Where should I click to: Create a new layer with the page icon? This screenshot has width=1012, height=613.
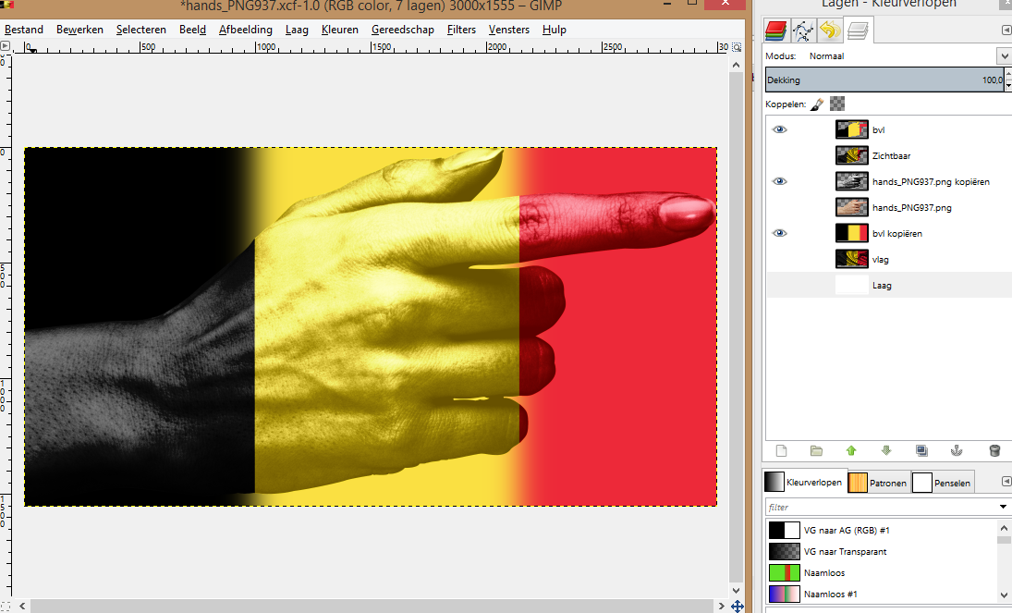point(781,451)
